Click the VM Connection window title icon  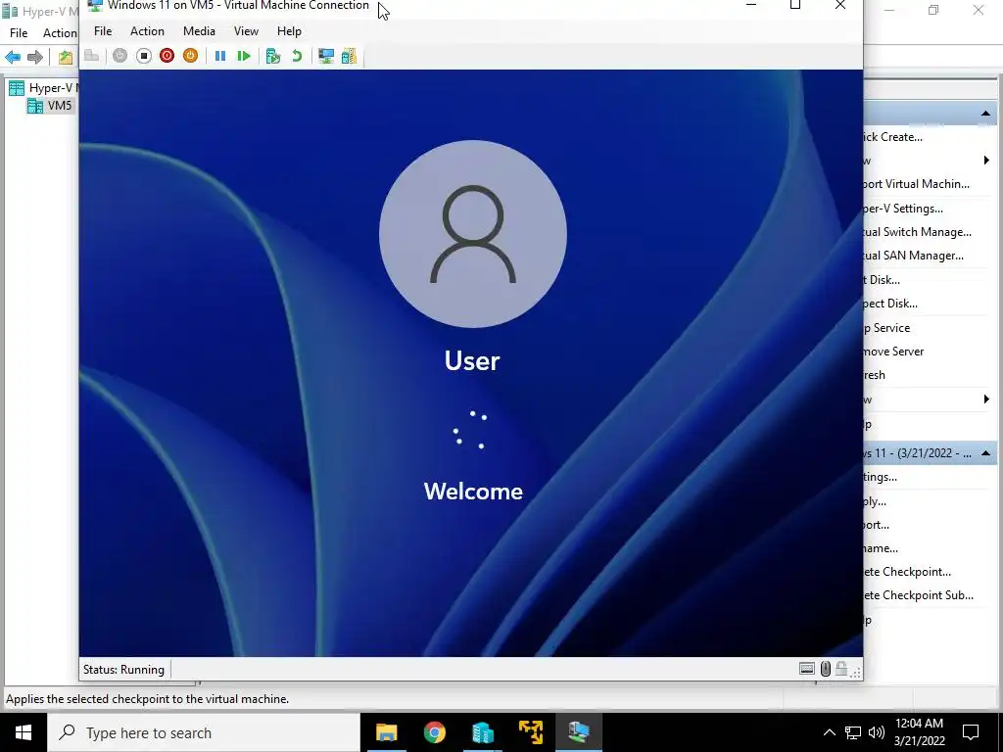(x=95, y=5)
